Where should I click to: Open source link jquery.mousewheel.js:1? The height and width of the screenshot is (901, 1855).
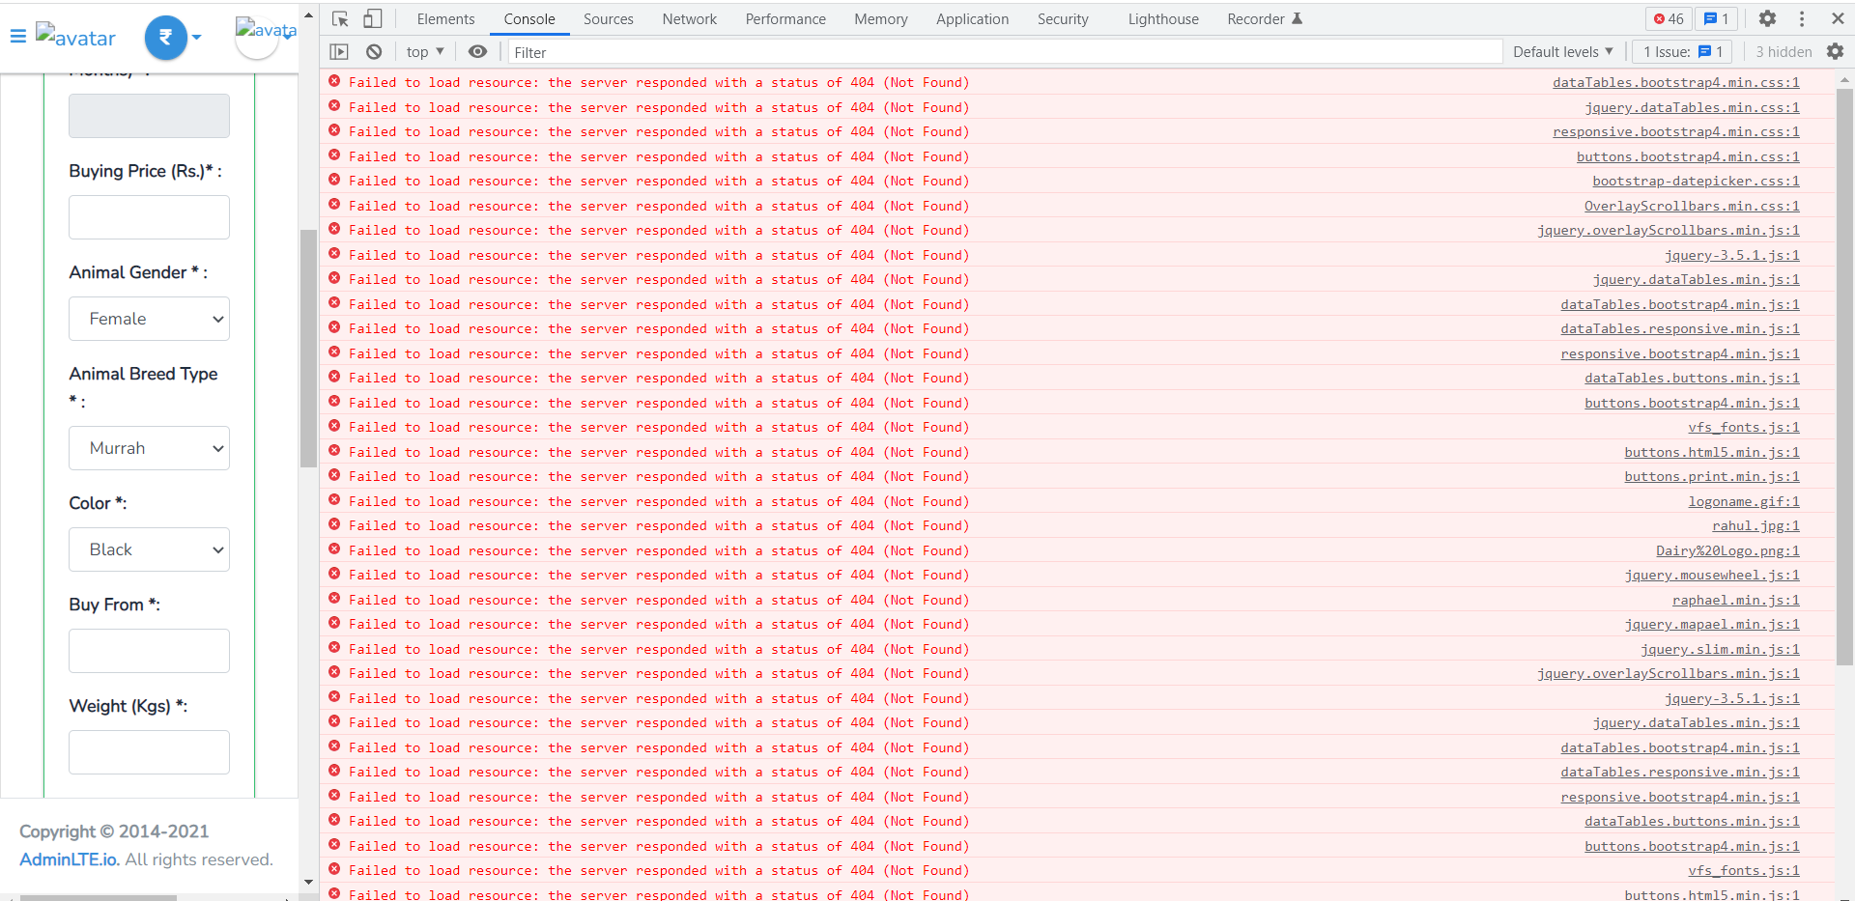1712,576
